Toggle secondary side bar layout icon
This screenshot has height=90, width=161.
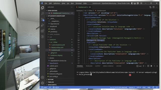click(138, 3)
